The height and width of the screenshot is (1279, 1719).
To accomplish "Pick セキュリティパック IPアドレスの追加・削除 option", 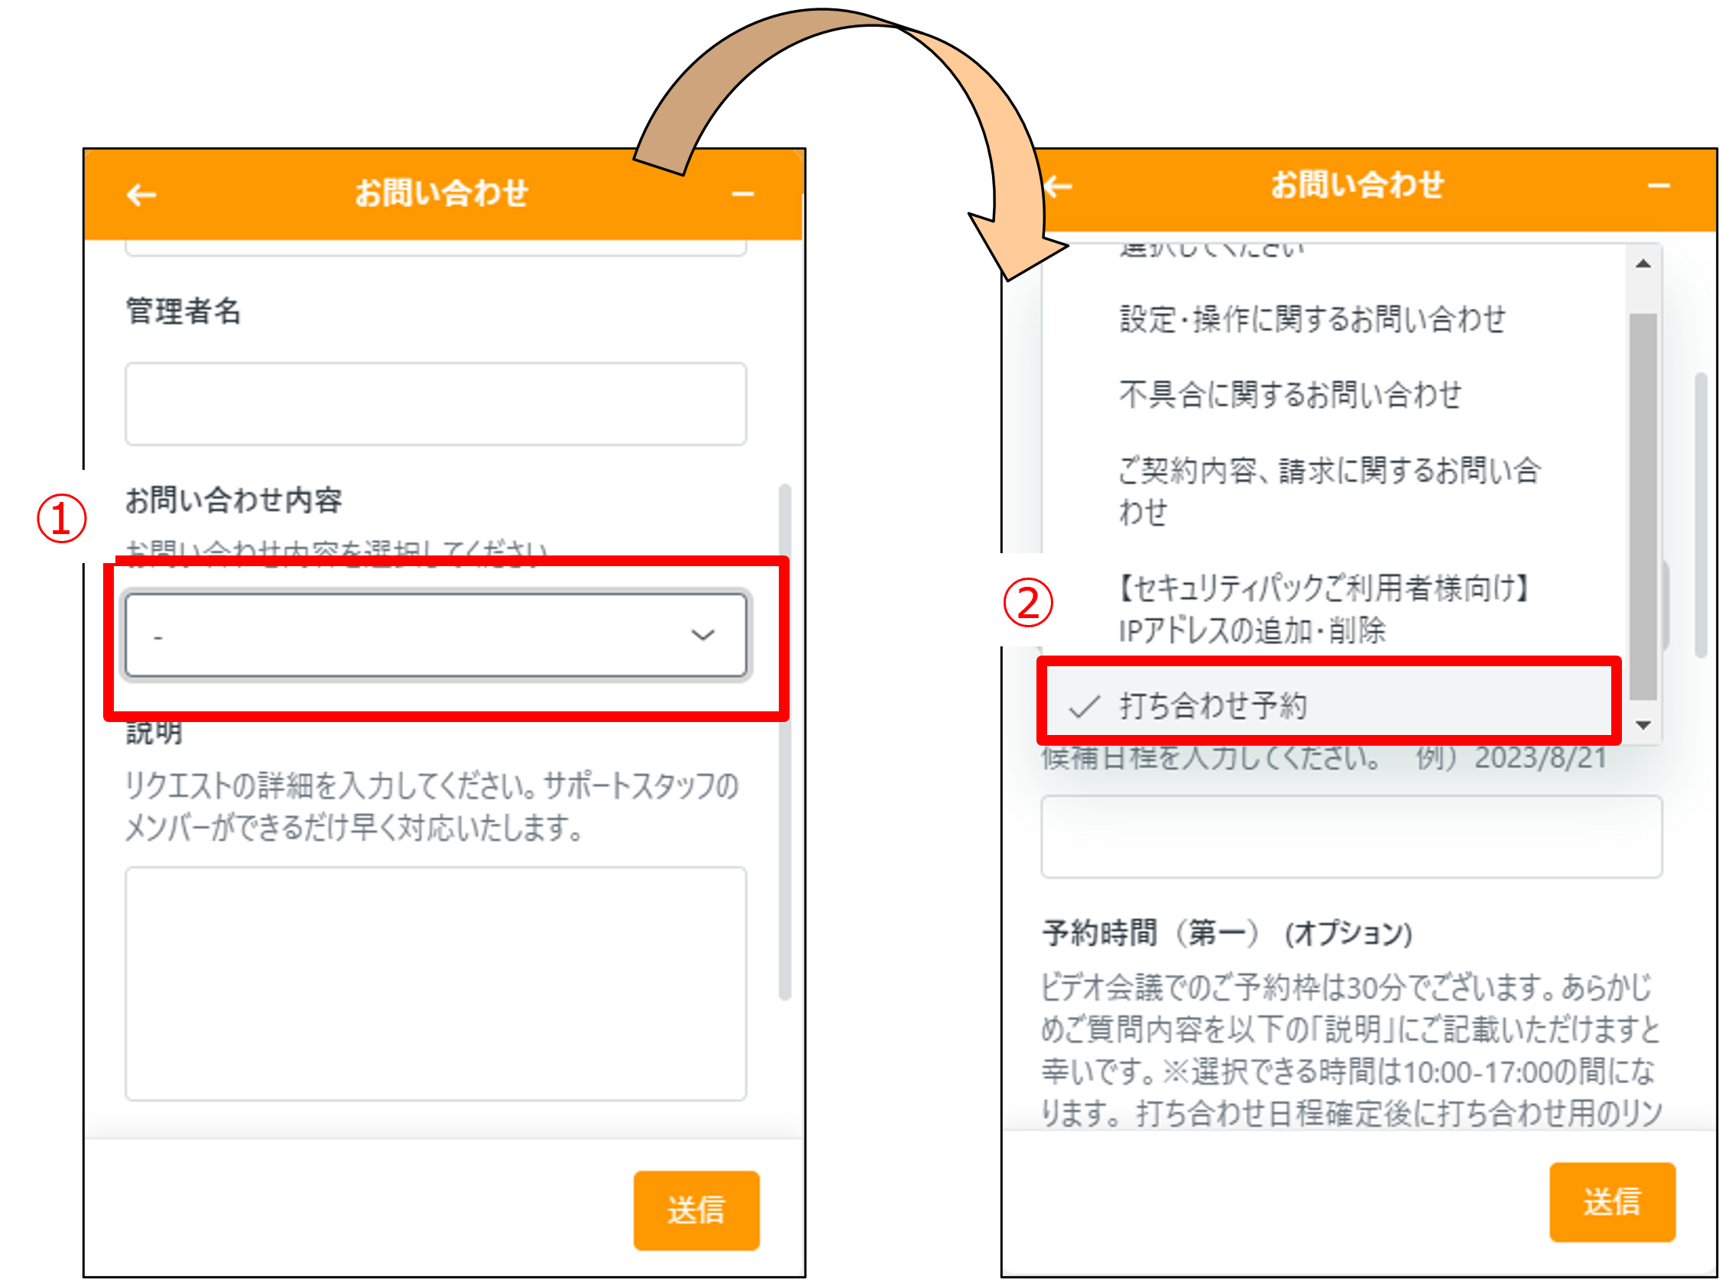I will (x=1324, y=609).
